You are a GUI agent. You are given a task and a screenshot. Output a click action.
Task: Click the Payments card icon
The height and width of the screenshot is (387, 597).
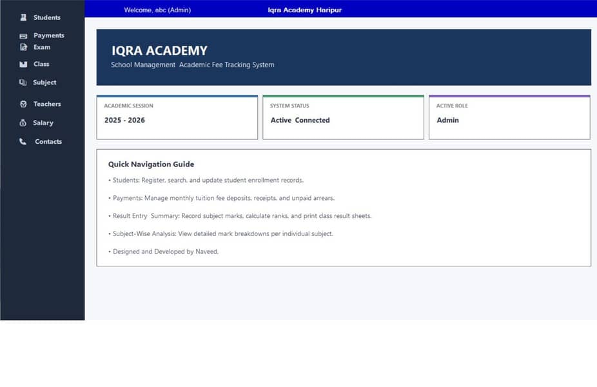click(x=23, y=36)
